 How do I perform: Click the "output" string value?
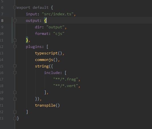click(55, 27)
